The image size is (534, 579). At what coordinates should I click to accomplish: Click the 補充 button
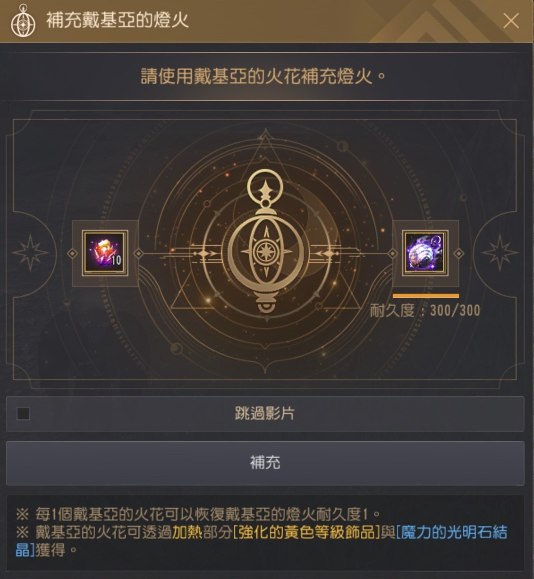265,463
